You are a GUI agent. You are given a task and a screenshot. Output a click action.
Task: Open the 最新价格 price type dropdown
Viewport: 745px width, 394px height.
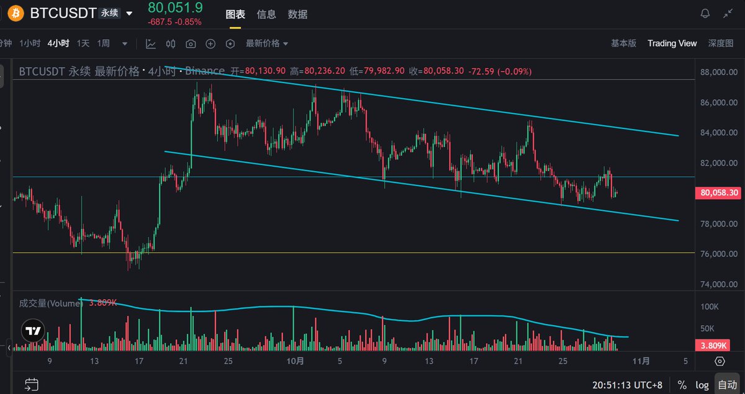267,43
